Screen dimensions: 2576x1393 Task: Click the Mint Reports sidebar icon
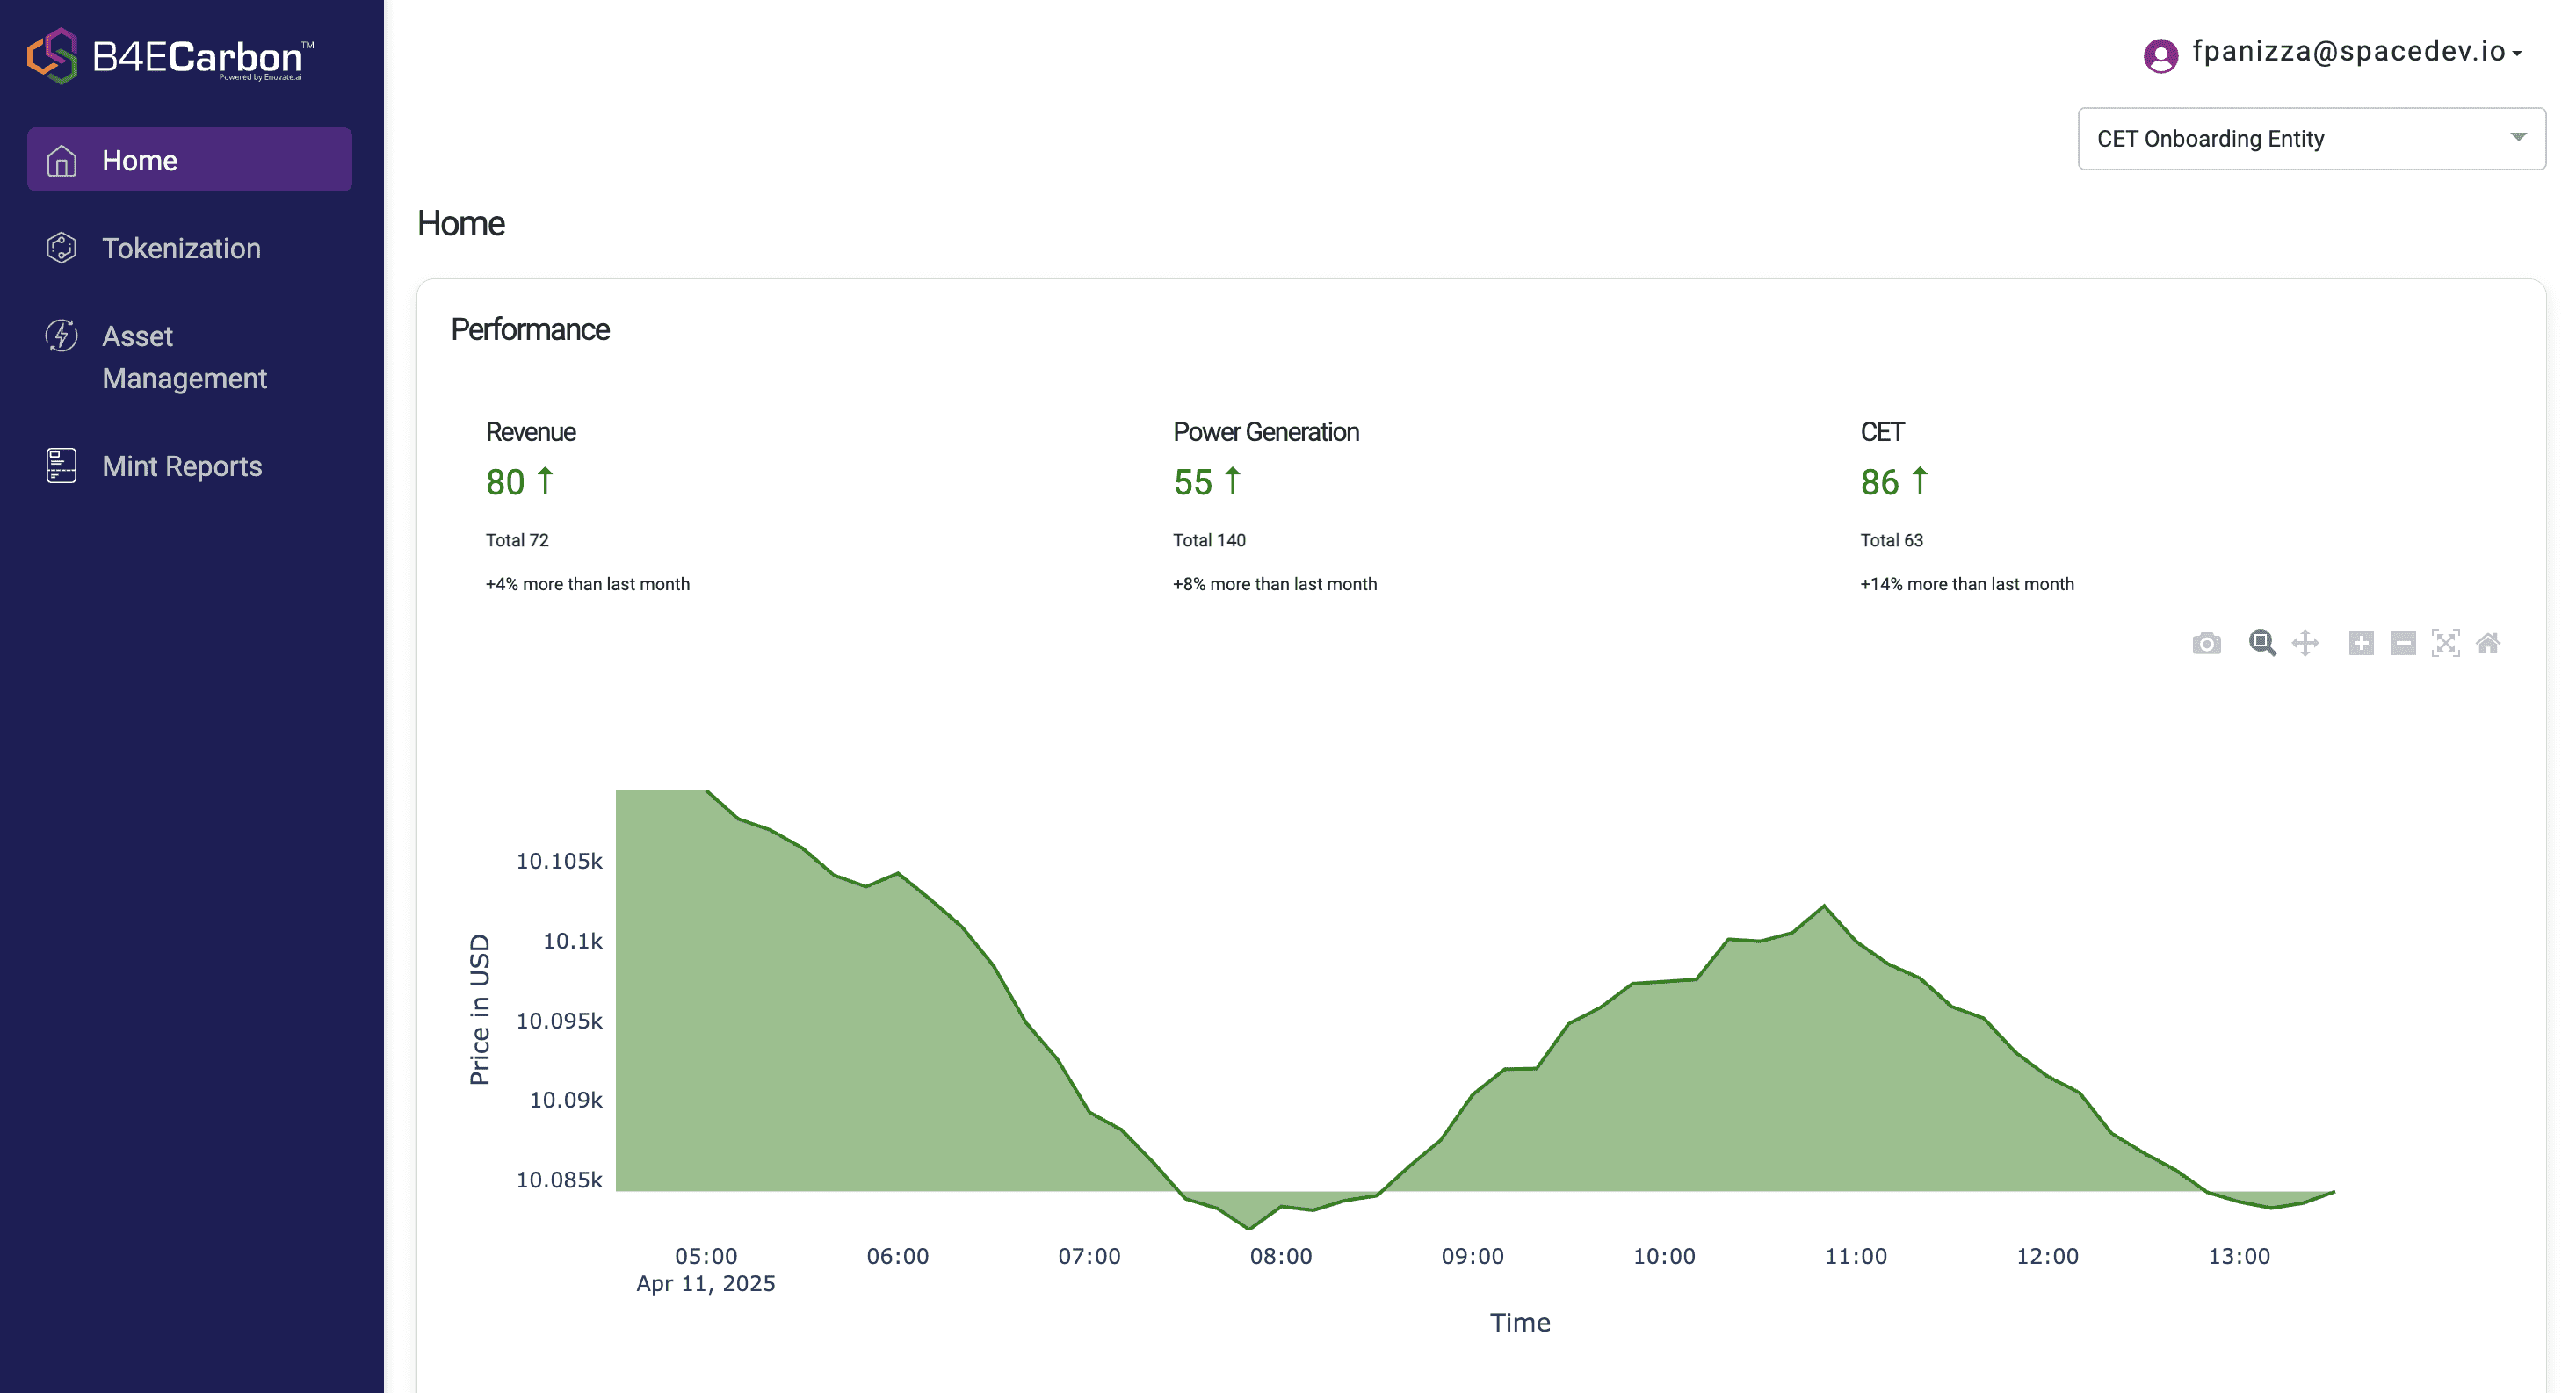click(x=61, y=466)
